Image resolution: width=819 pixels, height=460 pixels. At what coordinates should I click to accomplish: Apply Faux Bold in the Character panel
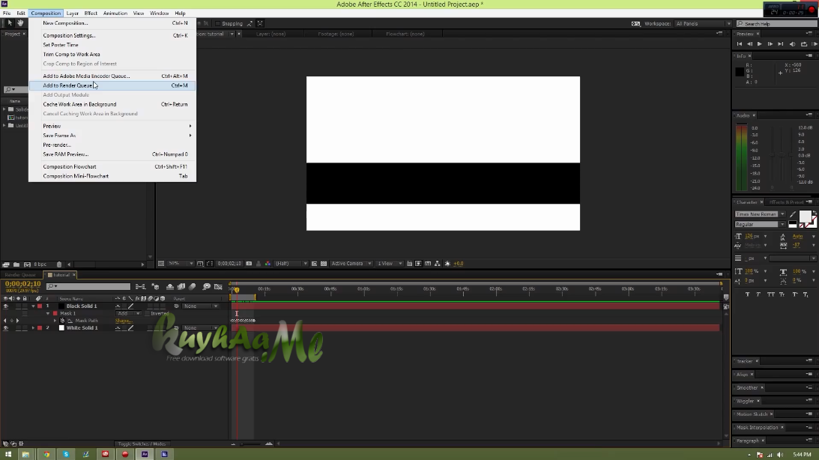coord(747,294)
